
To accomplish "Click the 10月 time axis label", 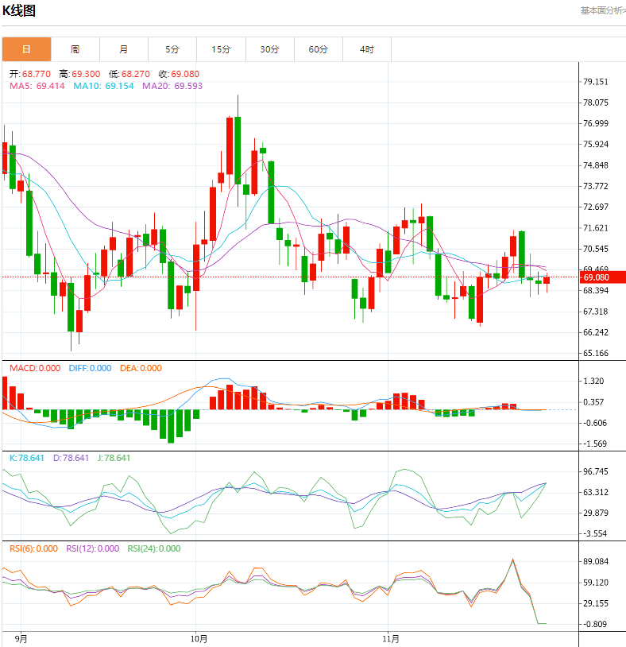I will tap(199, 639).
